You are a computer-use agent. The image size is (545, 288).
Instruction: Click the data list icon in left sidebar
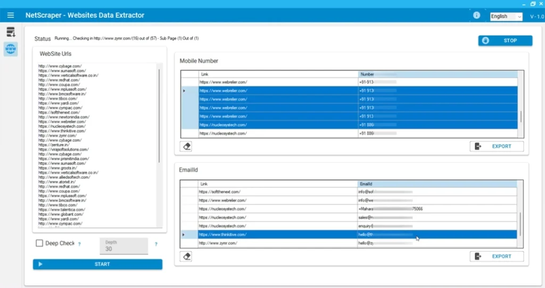(11, 32)
